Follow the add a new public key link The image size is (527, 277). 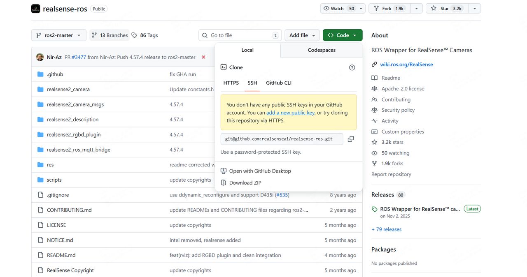click(x=290, y=113)
